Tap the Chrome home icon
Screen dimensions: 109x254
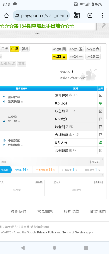coord(6,15)
